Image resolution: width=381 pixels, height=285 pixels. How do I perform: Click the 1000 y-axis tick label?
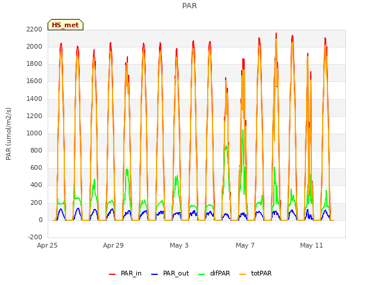pyautogui.click(x=35, y=133)
